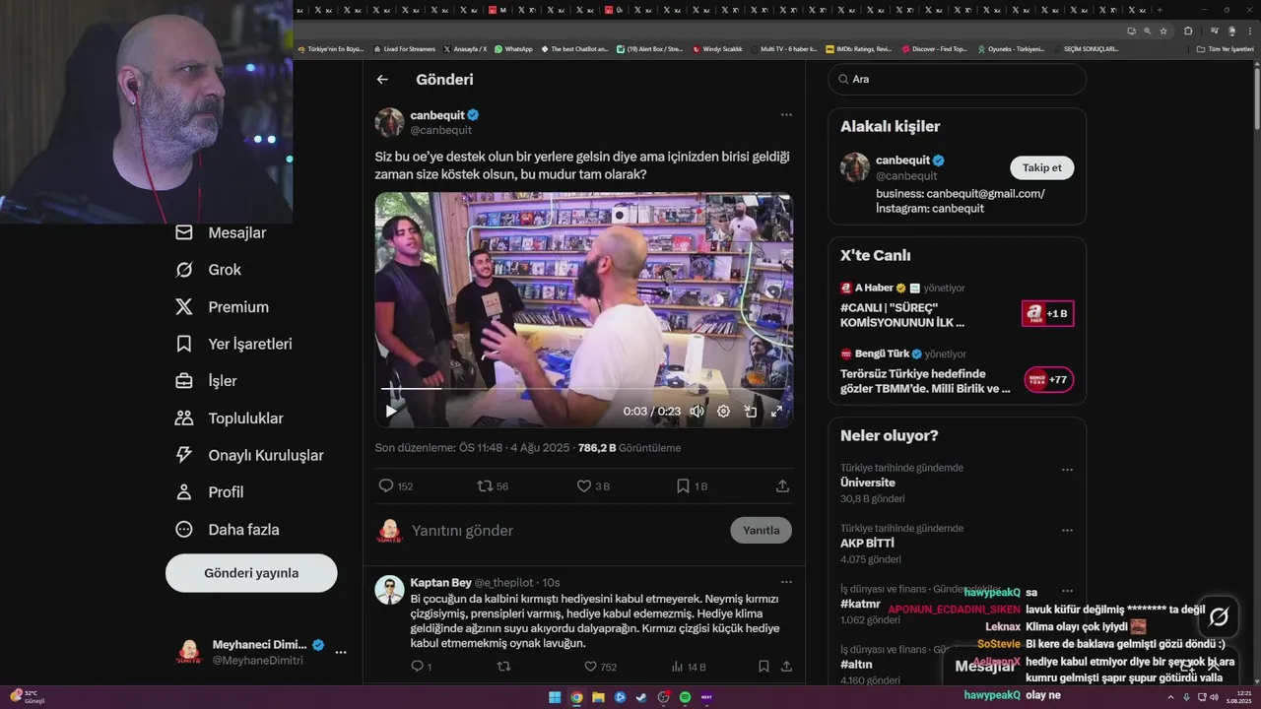Open the IMDb: Ratings bookmark
The width and height of the screenshot is (1261, 709).
858,48
